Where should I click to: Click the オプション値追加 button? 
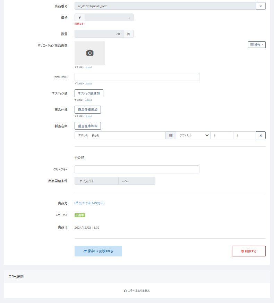click(89, 93)
